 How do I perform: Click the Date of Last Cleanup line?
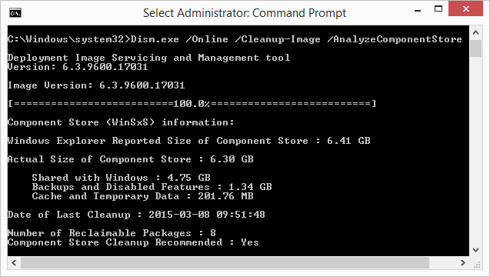136,215
